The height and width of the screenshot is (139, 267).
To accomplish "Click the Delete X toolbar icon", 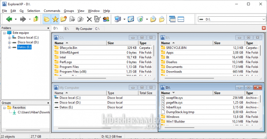I will (x=89, y=19).
